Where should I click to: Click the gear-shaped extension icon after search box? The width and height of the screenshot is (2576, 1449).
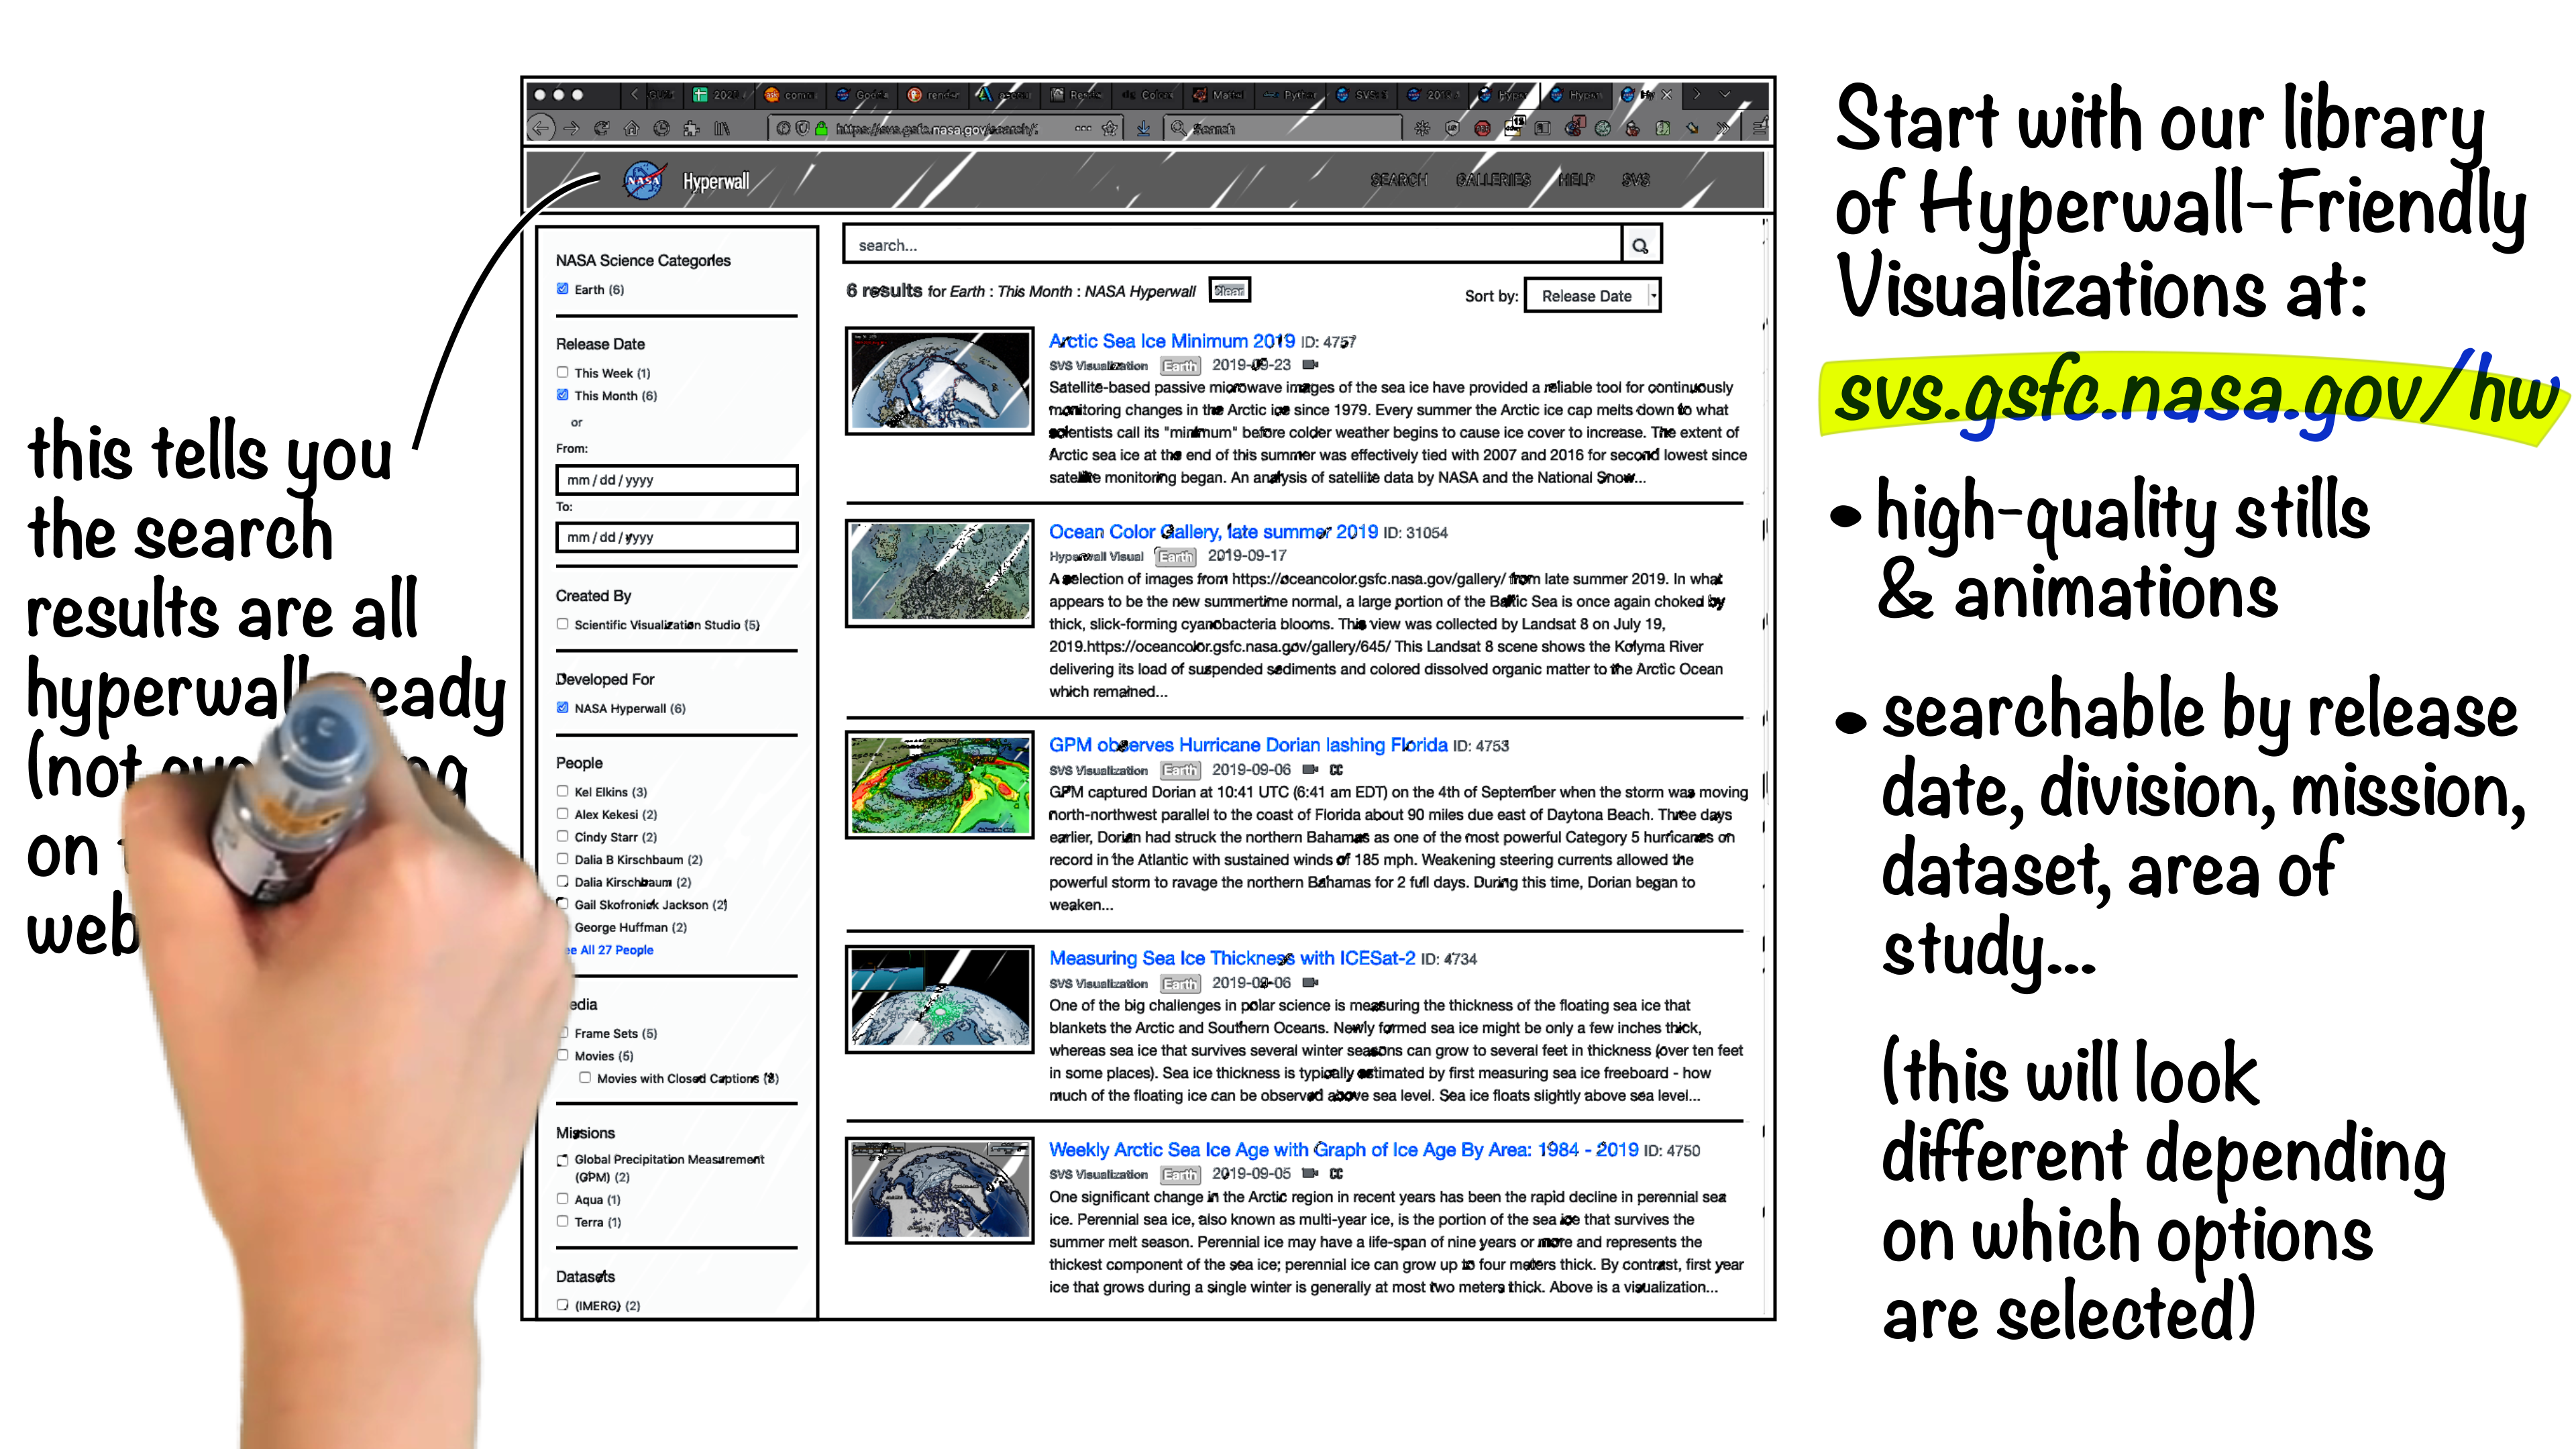[1423, 128]
